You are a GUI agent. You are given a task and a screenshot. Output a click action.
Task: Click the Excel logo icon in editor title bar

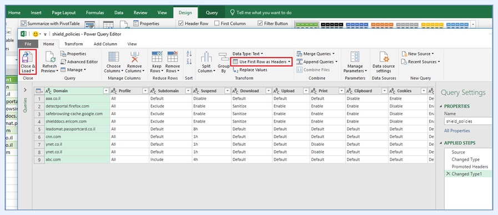23,34
